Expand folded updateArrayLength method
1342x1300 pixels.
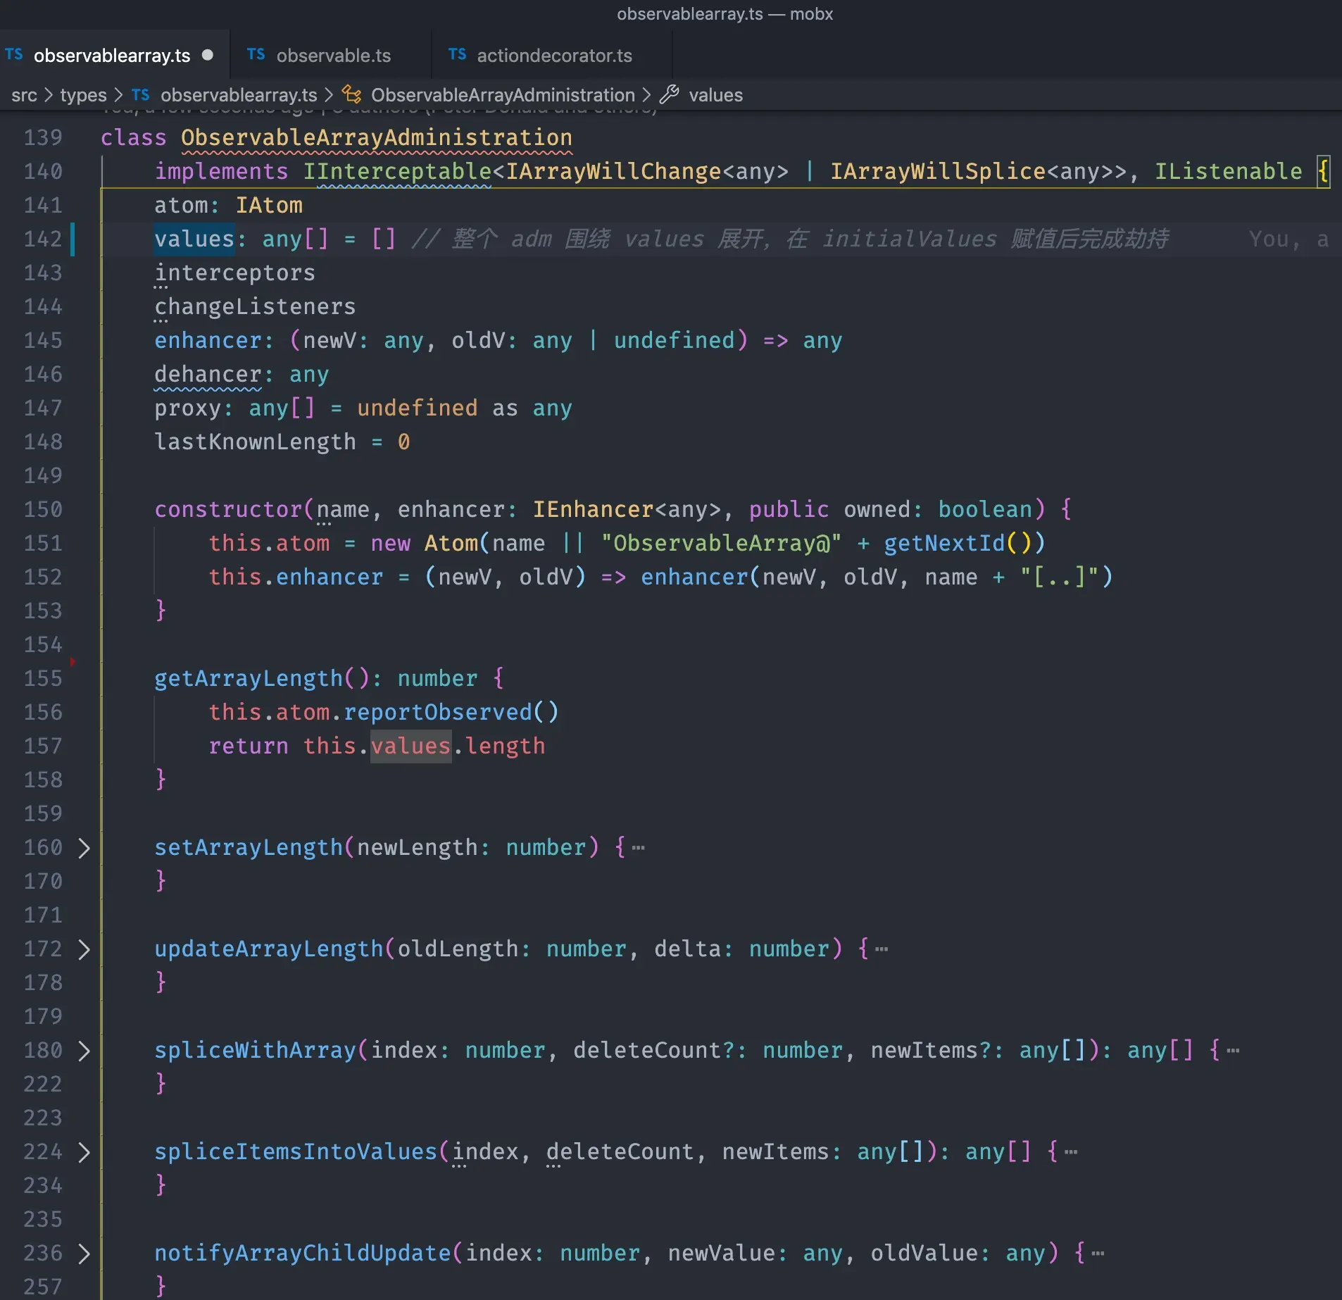[x=84, y=949]
